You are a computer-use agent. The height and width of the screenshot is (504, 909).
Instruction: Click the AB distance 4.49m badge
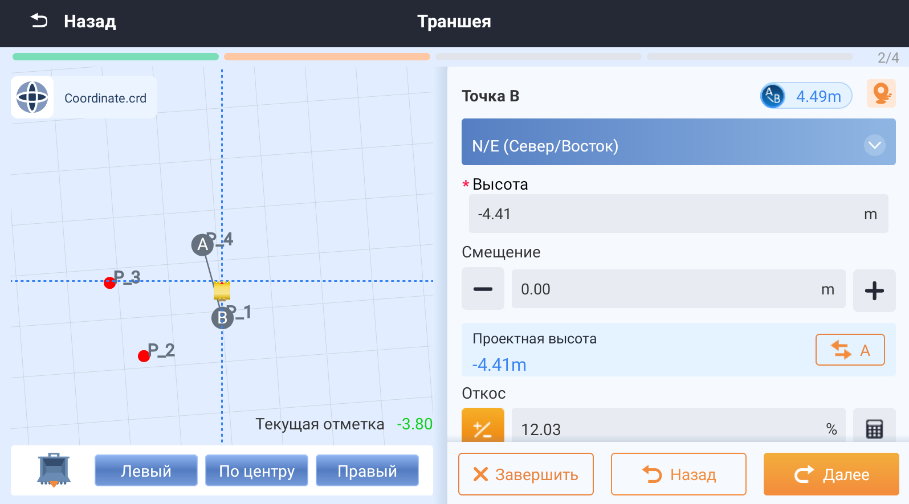(806, 96)
